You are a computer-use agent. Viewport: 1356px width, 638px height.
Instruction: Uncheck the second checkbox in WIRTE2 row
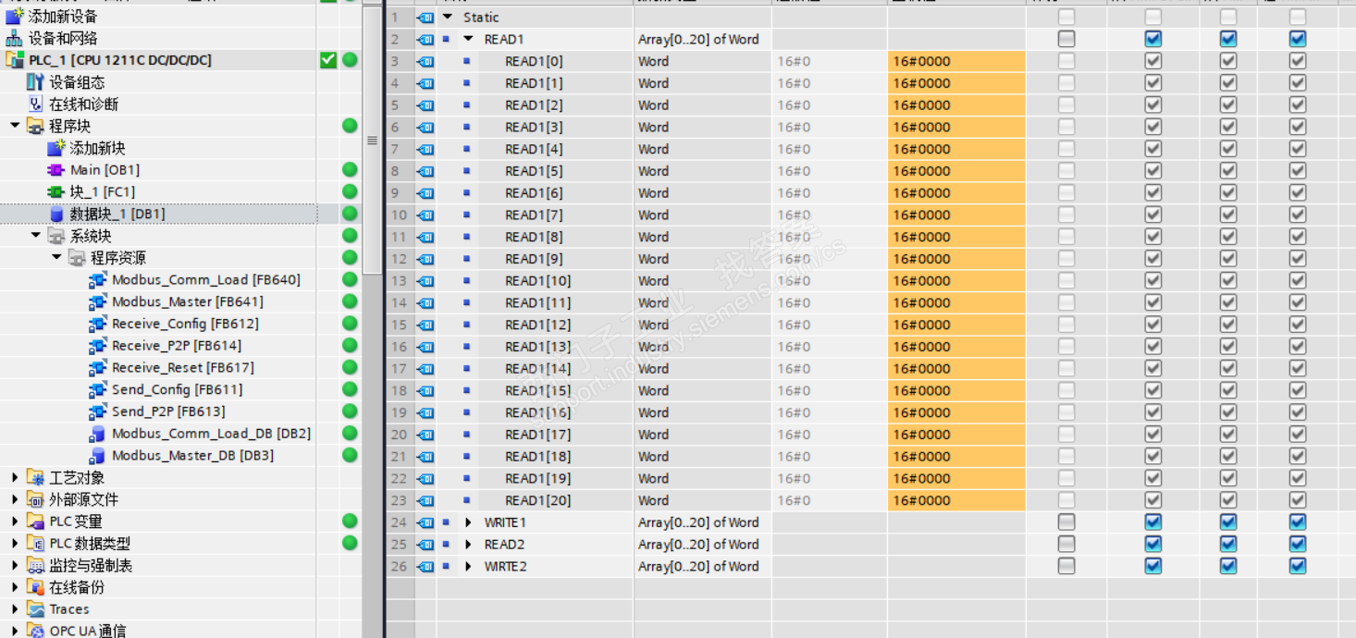(1153, 567)
